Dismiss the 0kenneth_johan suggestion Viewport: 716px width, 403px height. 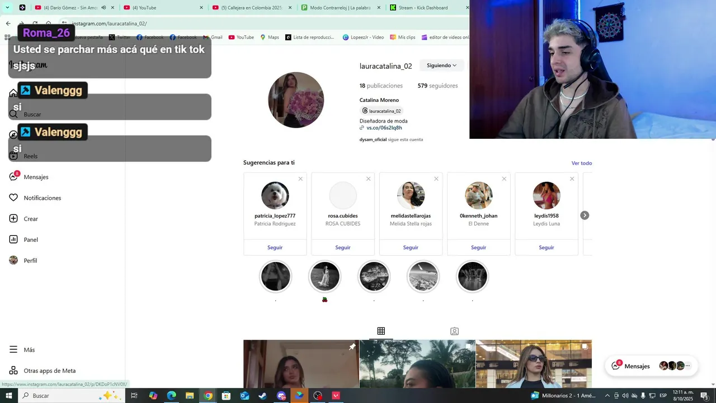[x=504, y=179]
